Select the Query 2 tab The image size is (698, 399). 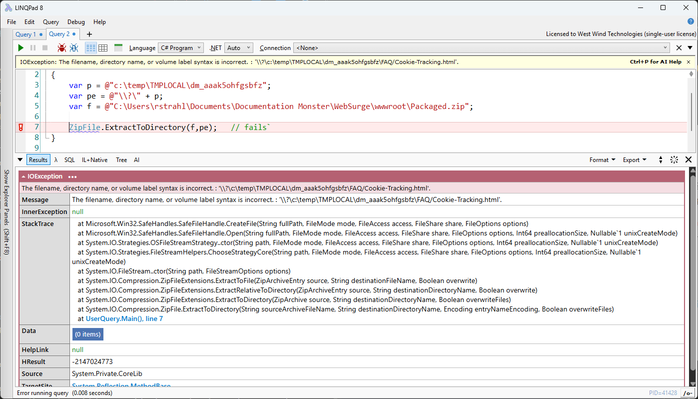click(62, 34)
